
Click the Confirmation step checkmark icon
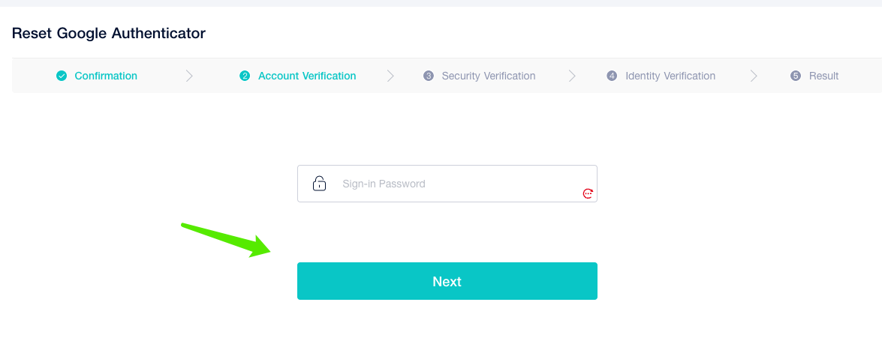(x=62, y=76)
